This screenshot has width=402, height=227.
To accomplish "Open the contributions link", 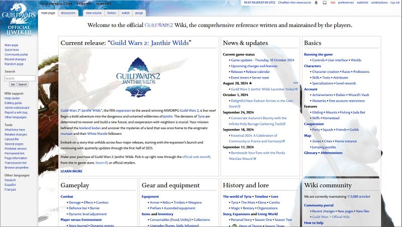I will pyautogui.click(x=379, y=3).
